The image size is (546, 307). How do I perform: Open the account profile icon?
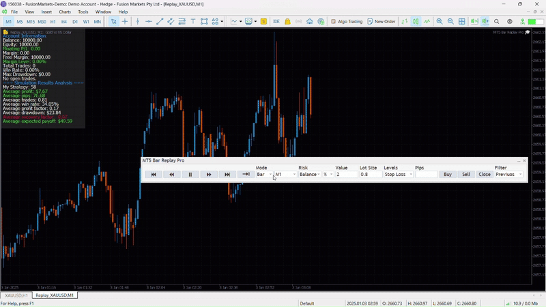(510, 22)
